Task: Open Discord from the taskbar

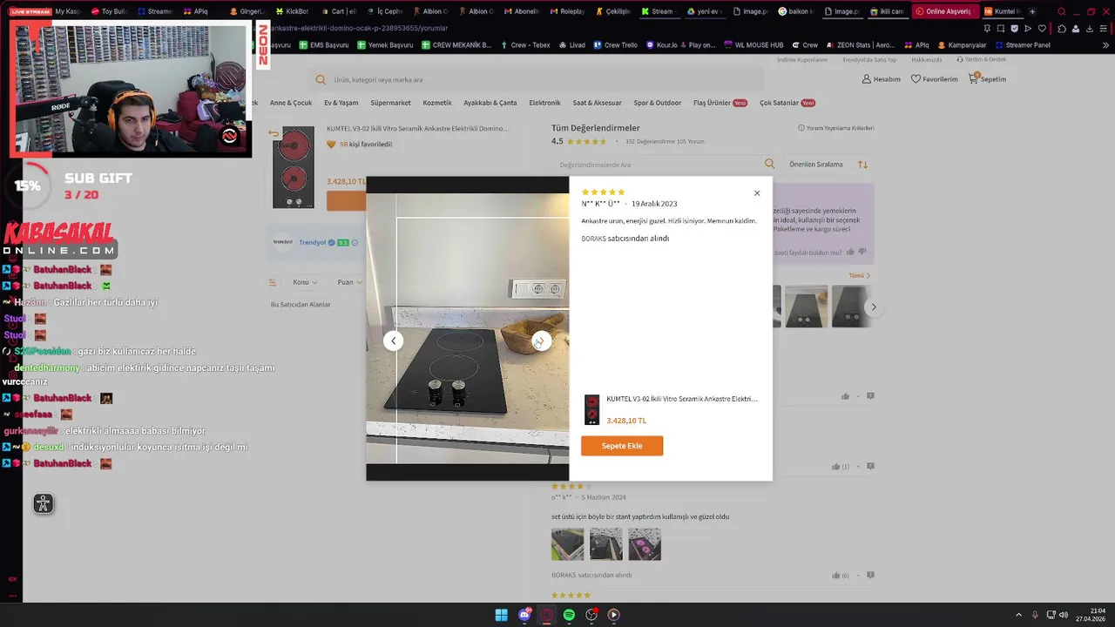Action: [524, 615]
